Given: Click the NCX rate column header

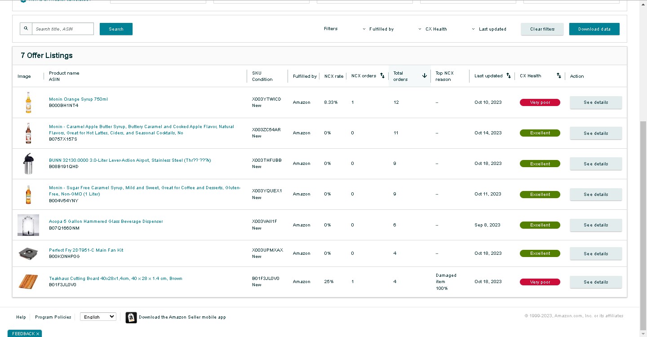Looking at the screenshot, I should (x=334, y=76).
